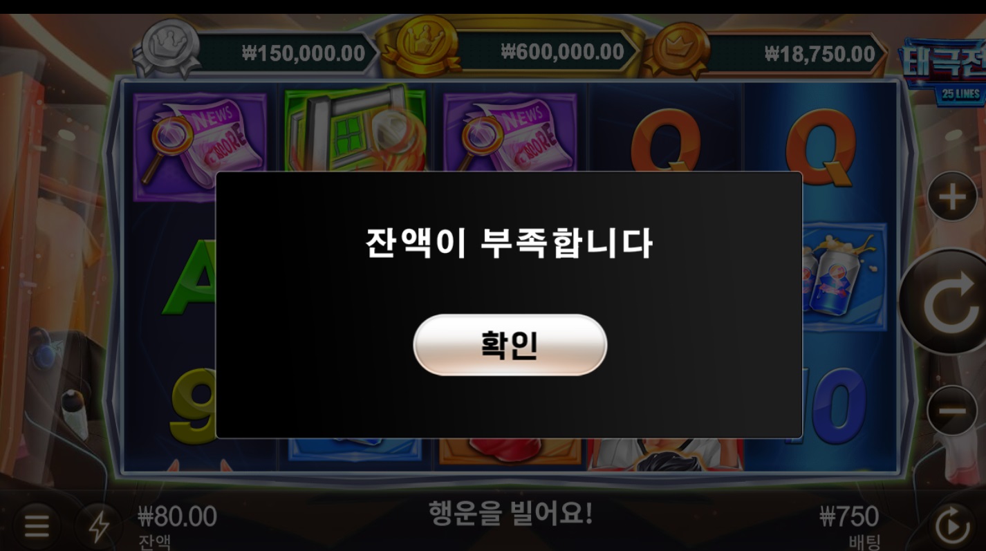
Task: Click the game logo with 25 LINES
Action: click(x=943, y=72)
